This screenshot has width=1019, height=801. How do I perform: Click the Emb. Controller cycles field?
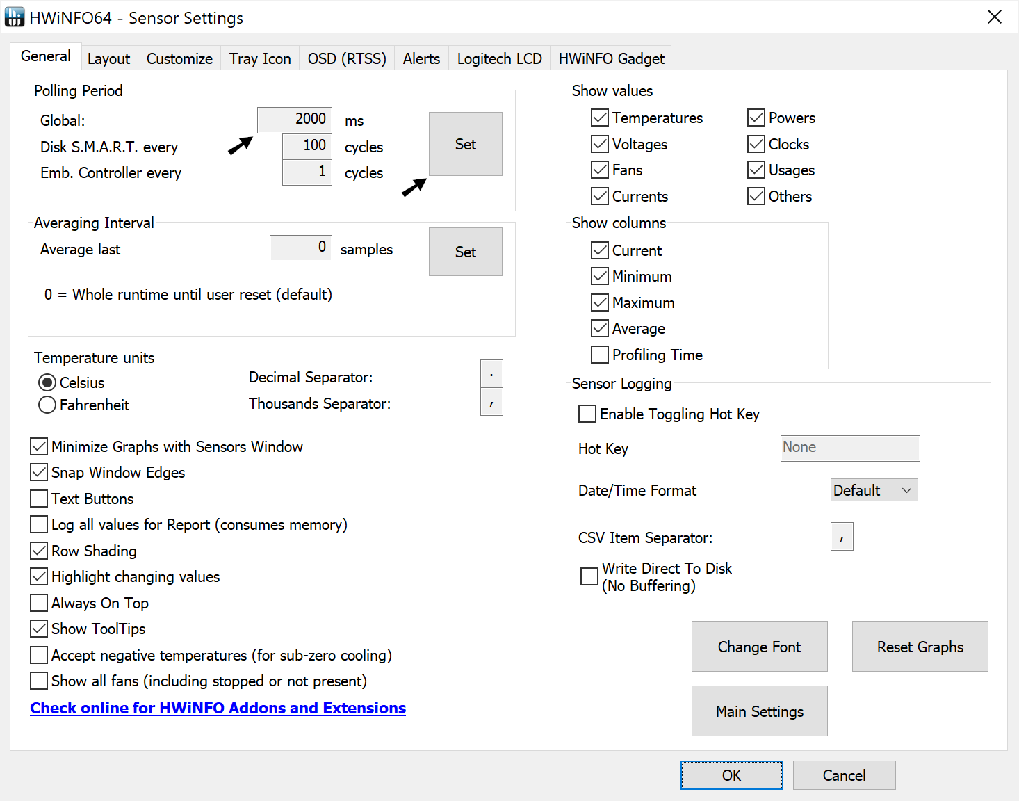pyautogui.click(x=307, y=172)
